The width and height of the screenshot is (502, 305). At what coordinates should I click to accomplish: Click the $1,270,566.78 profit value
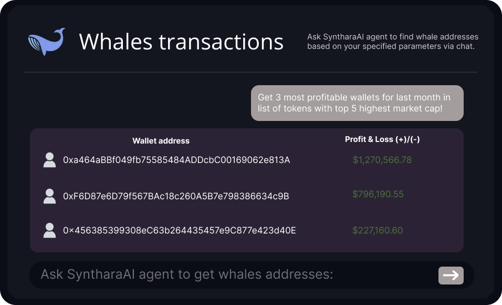(x=382, y=160)
